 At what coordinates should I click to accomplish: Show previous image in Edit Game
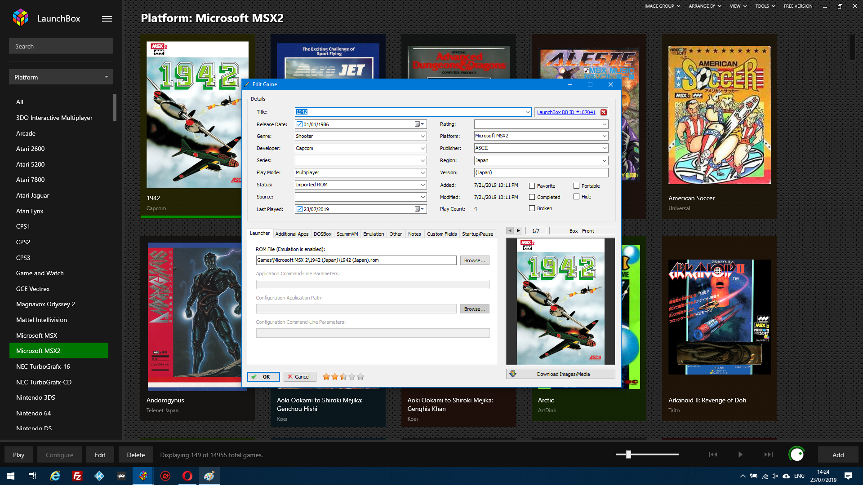(x=510, y=231)
